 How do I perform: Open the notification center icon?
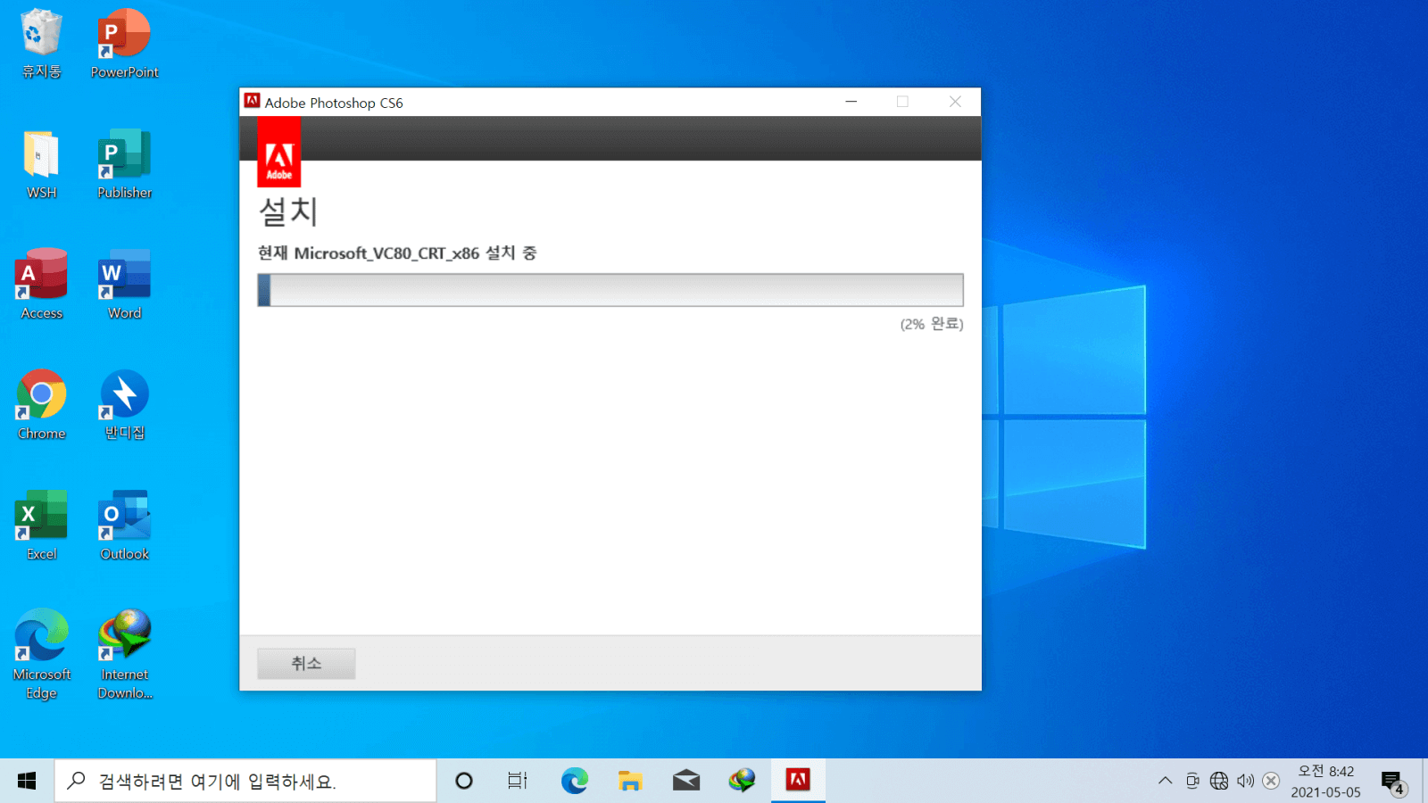click(x=1392, y=782)
